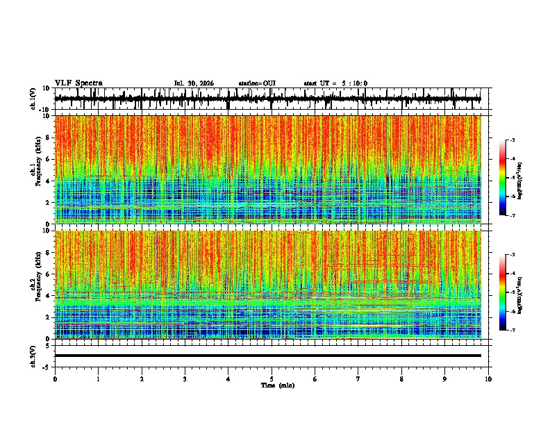Click the ch.1 spectrogram color bar
The height and width of the screenshot is (425, 550).
click(x=502, y=178)
